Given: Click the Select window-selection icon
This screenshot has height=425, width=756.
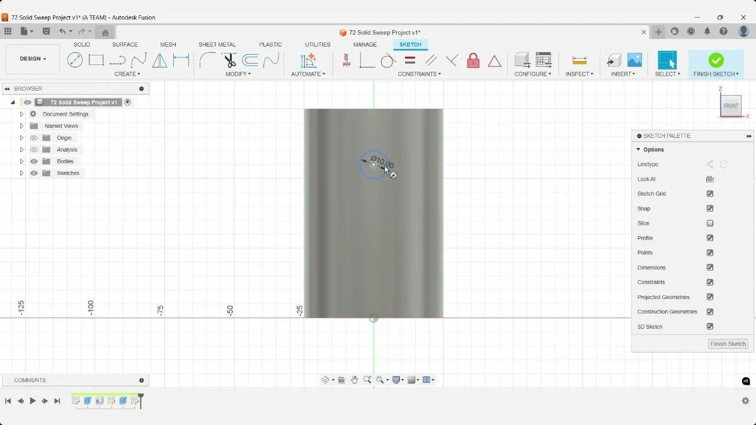Looking at the screenshot, I should 667,60.
